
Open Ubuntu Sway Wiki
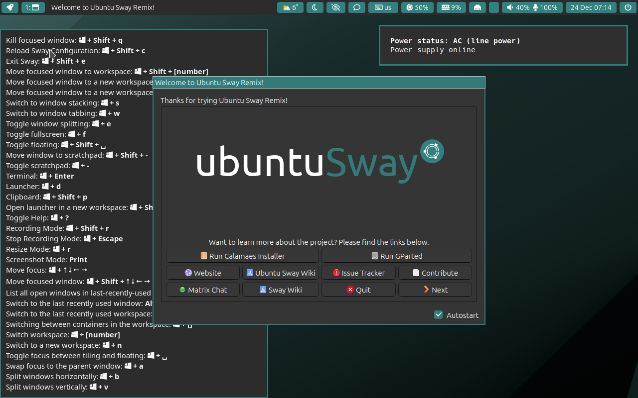tap(281, 273)
